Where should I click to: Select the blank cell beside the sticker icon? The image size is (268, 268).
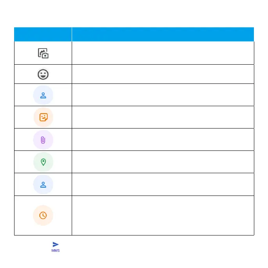(163, 117)
